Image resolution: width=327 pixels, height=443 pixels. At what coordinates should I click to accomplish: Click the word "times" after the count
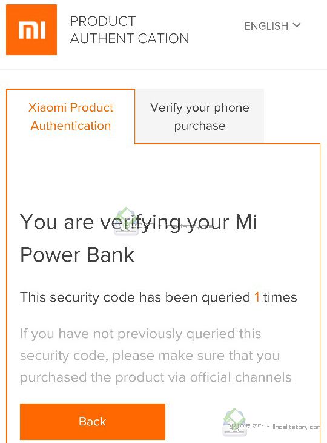280,297
